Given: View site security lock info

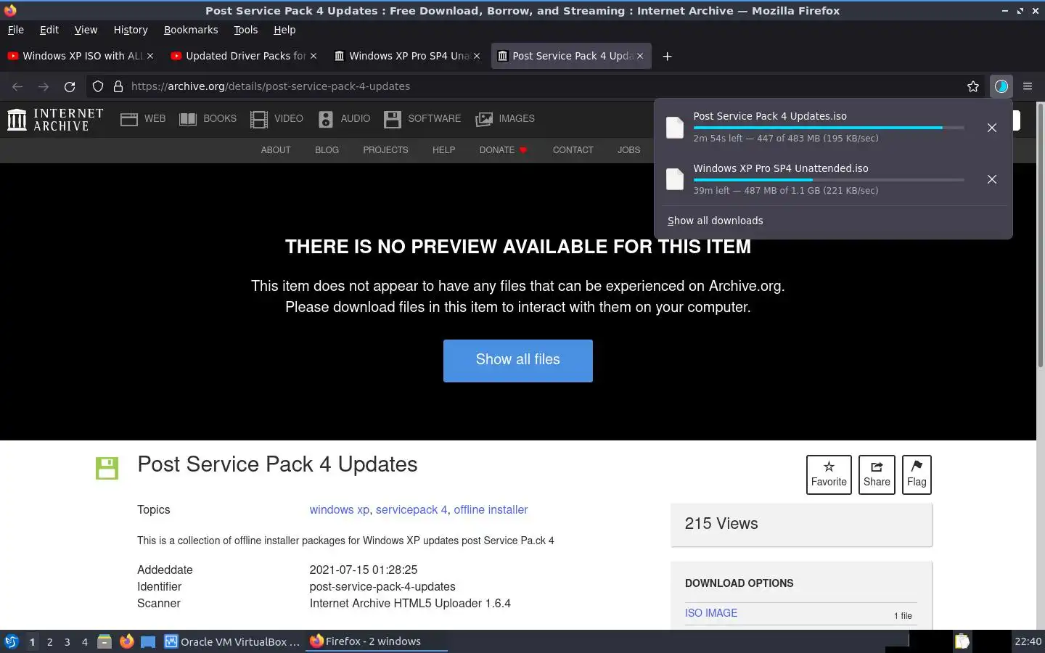Looking at the screenshot, I should click(x=118, y=86).
